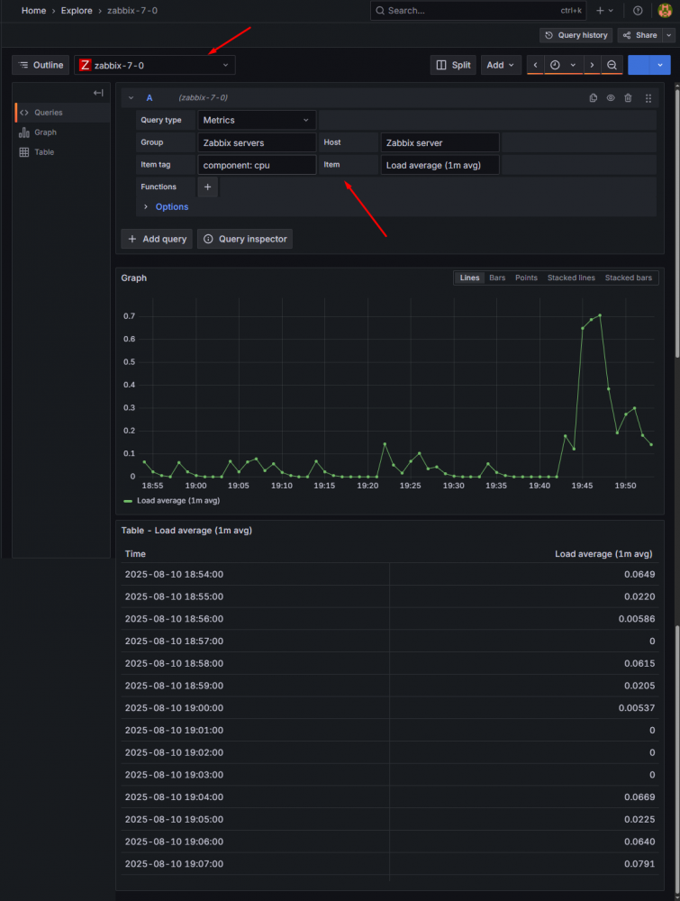
Task: Click Split to split the pane
Action: (x=453, y=65)
